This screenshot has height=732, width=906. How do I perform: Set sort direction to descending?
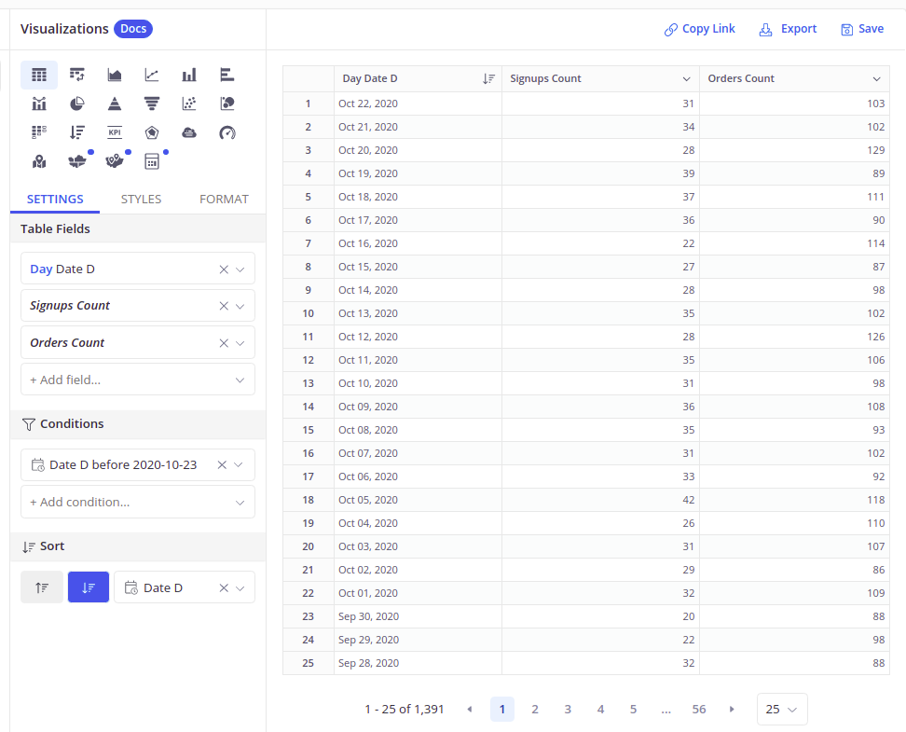point(89,587)
